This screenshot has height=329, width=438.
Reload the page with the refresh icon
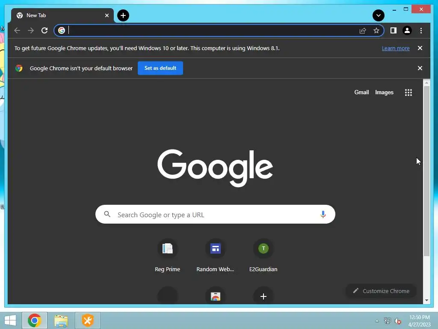point(44,30)
